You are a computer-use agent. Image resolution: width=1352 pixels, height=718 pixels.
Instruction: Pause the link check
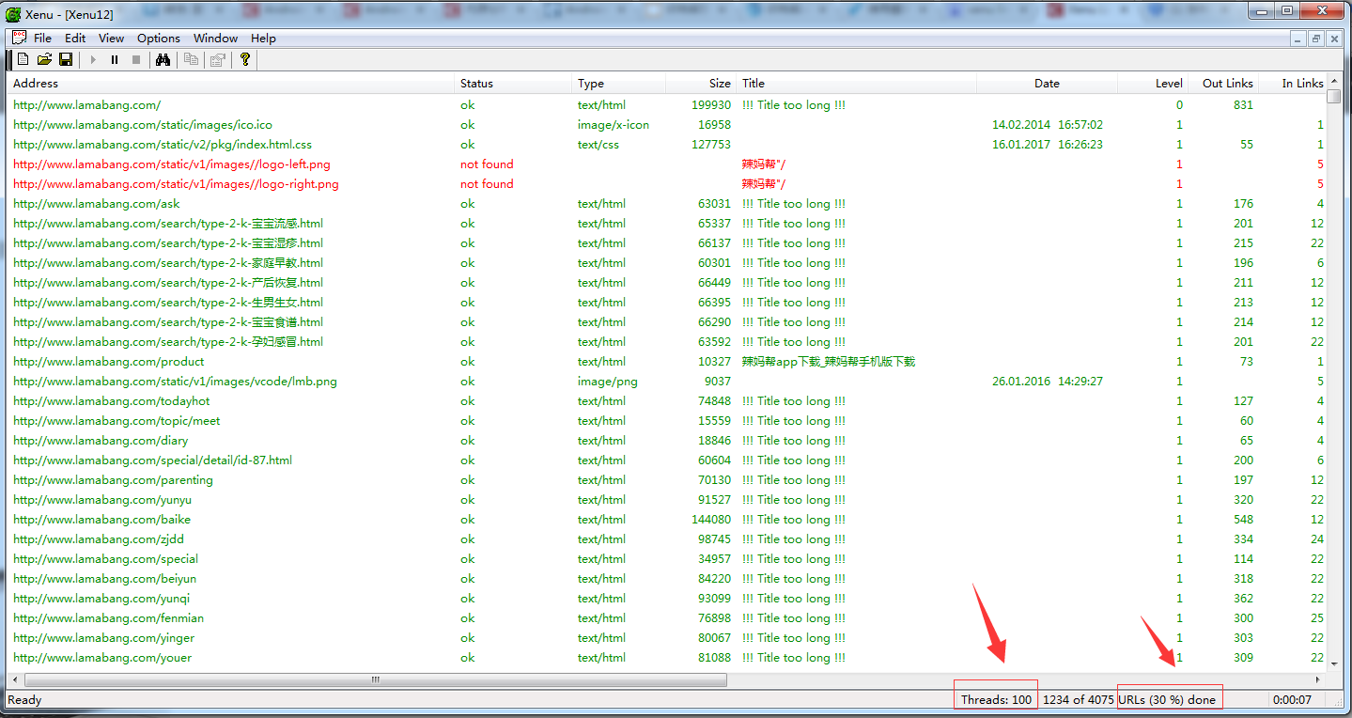pos(115,59)
